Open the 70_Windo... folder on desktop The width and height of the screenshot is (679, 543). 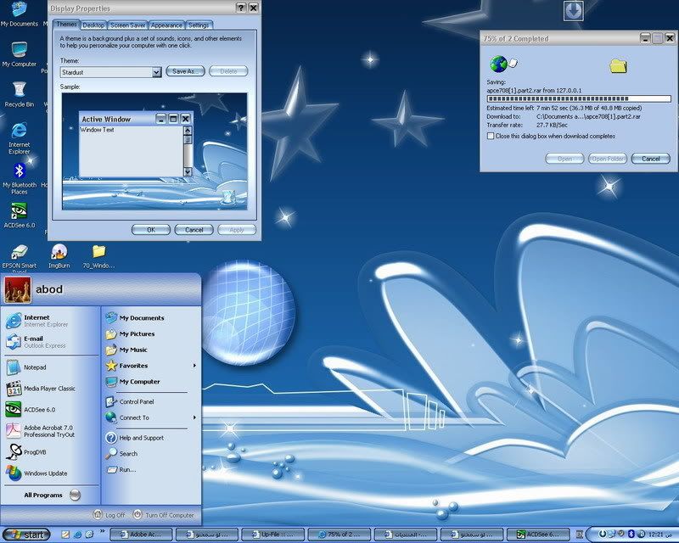98,256
